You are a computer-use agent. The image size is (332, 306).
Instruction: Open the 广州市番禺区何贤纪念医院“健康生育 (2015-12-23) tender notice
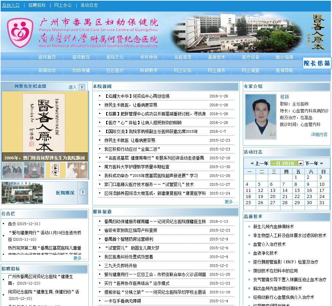(40, 280)
